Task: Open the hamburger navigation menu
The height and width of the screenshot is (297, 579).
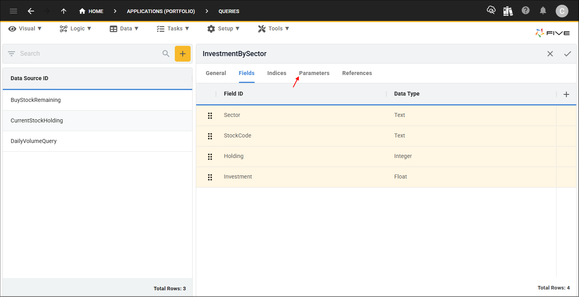Action: click(x=13, y=11)
